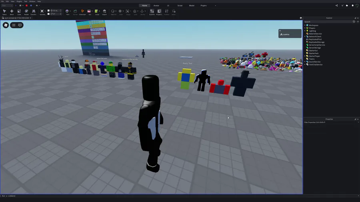The image size is (360, 202).
Task: Click the Script insert icon
Action: point(96,11)
